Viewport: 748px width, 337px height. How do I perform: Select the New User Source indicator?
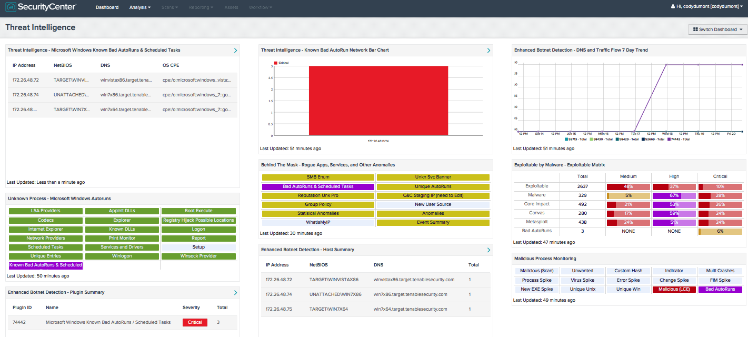(433, 204)
